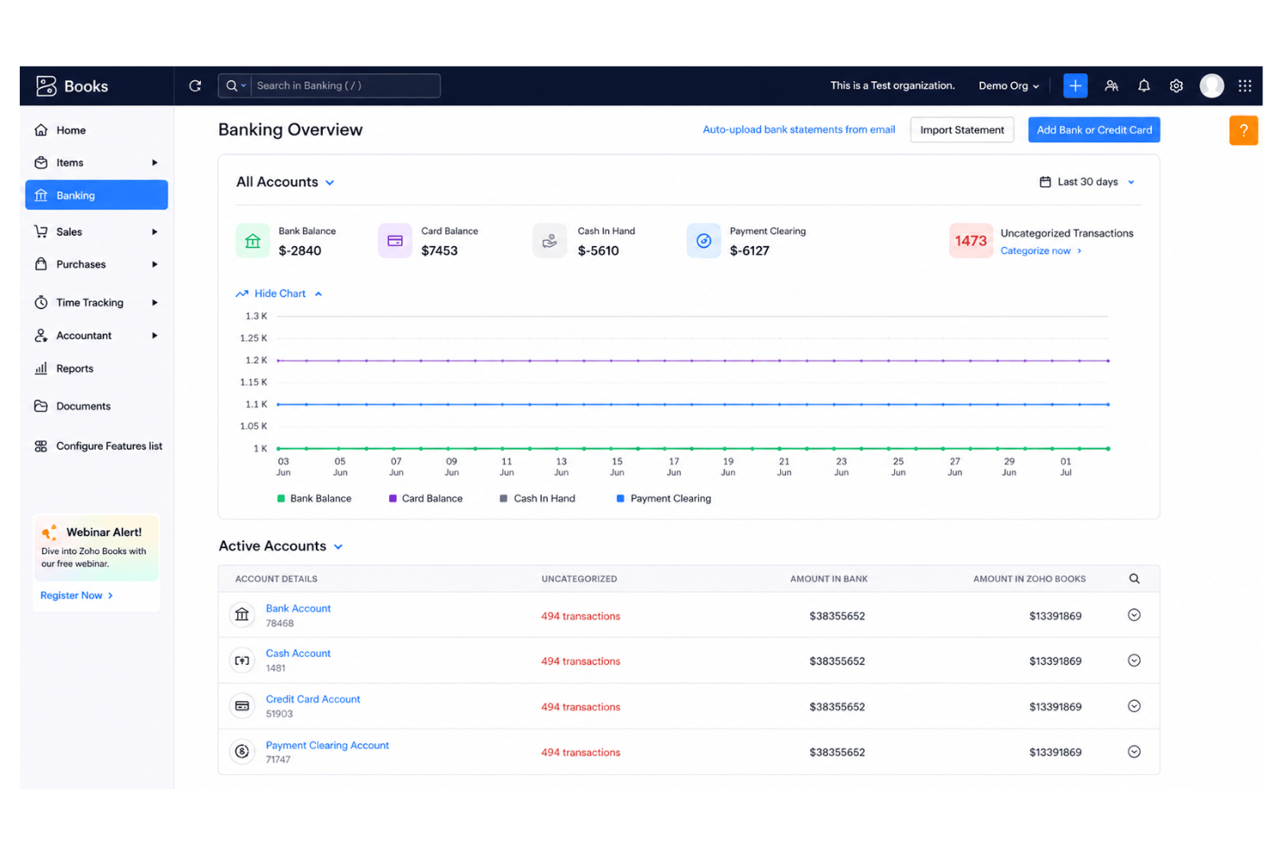Open the apps grid icon
The height and width of the screenshot is (852, 1277).
click(x=1244, y=85)
